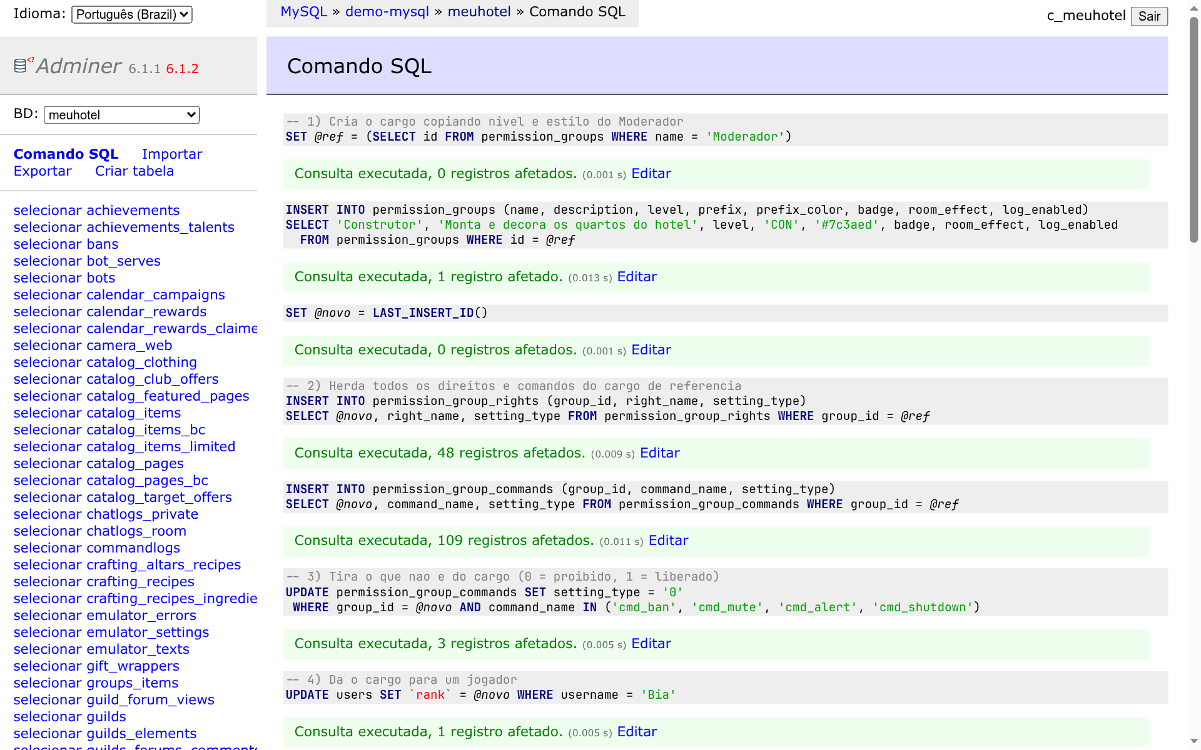Open the Exportar menu link

pyautogui.click(x=43, y=171)
